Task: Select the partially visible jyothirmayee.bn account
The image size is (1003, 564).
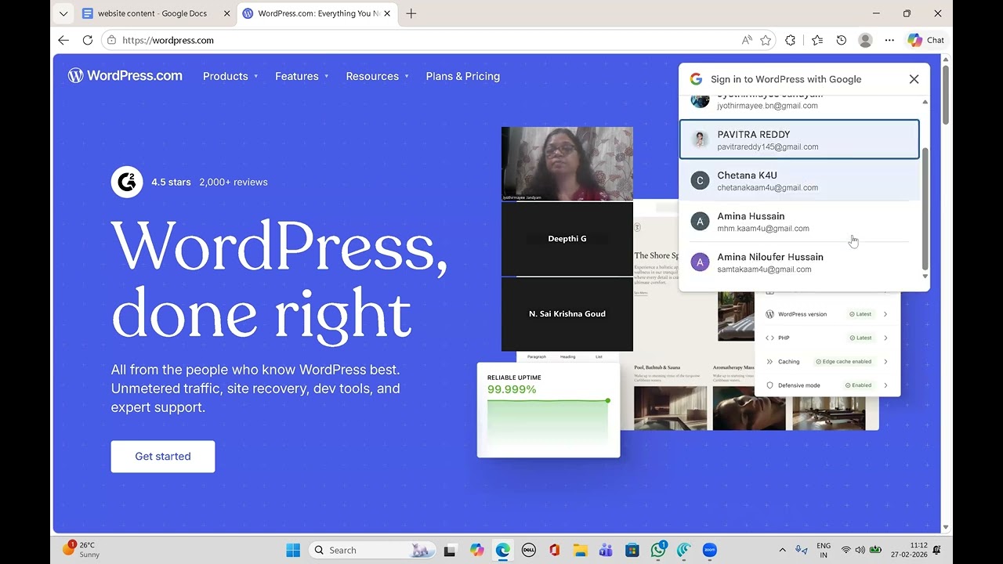Action: click(798, 103)
